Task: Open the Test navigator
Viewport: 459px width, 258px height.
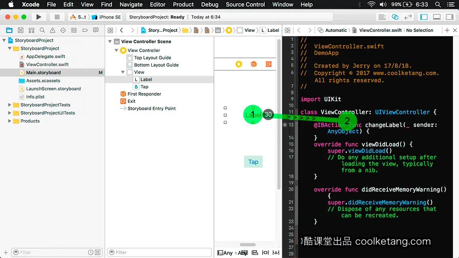Action: [x=63, y=30]
